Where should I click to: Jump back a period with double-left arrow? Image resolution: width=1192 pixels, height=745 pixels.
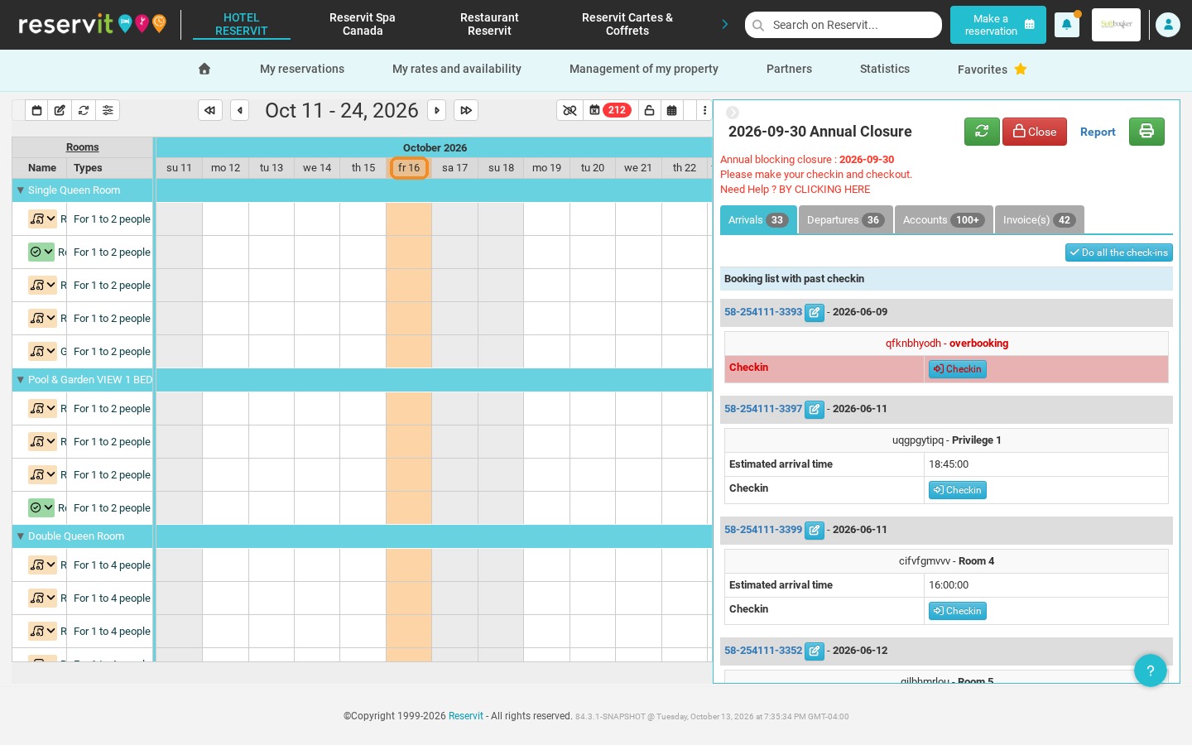point(210,110)
